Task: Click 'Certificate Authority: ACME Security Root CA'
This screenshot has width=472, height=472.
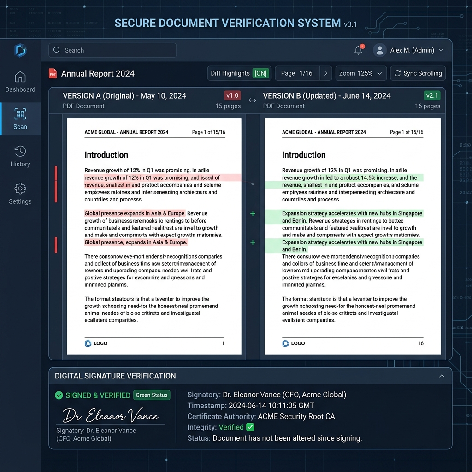Action: 261,416
